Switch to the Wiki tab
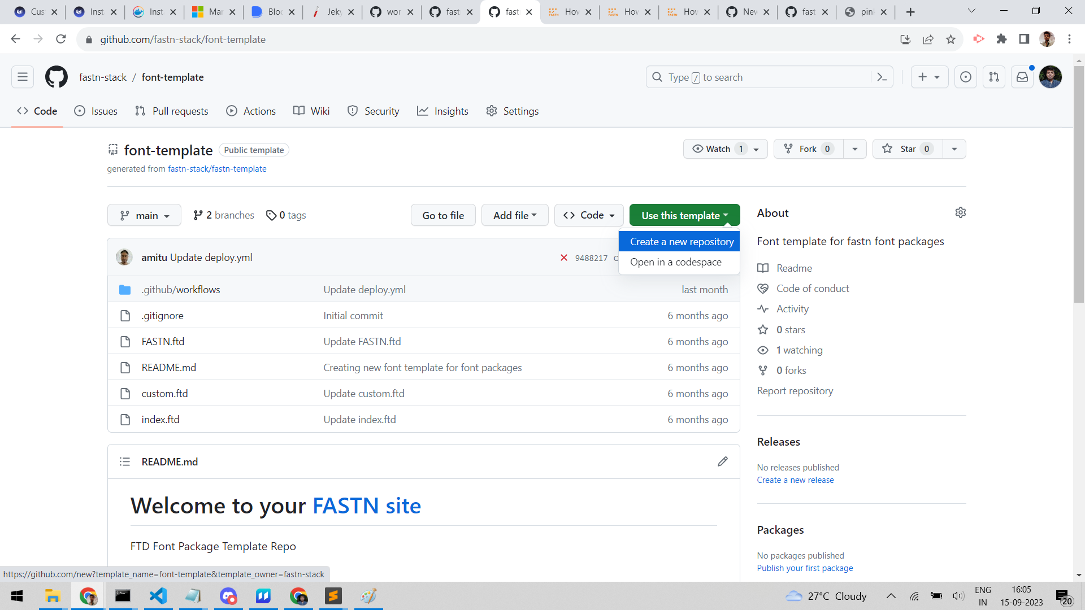Screen dimensions: 1085x610 pyautogui.click(x=311, y=111)
